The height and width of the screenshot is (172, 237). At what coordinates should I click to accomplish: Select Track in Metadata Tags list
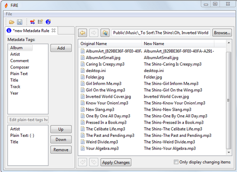[15, 87]
